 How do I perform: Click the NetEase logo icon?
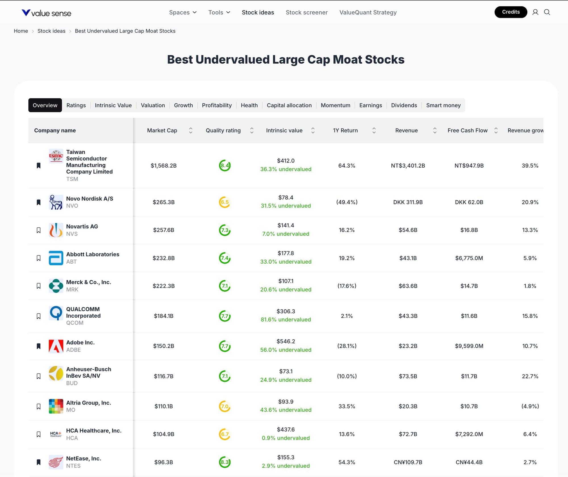tap(56, 462)
